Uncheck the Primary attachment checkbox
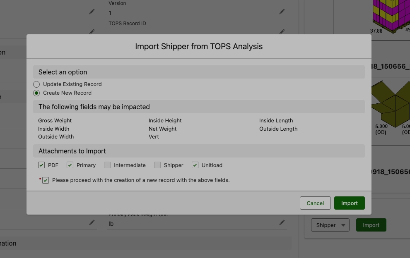Screen dimensions: 410x258 pos(70,165)
